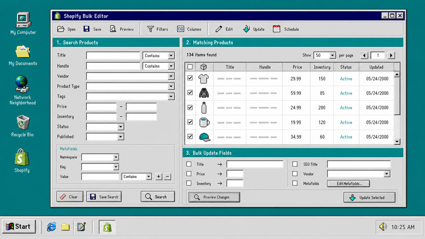Open the notepad icon in the taskbar

(81, 227)
